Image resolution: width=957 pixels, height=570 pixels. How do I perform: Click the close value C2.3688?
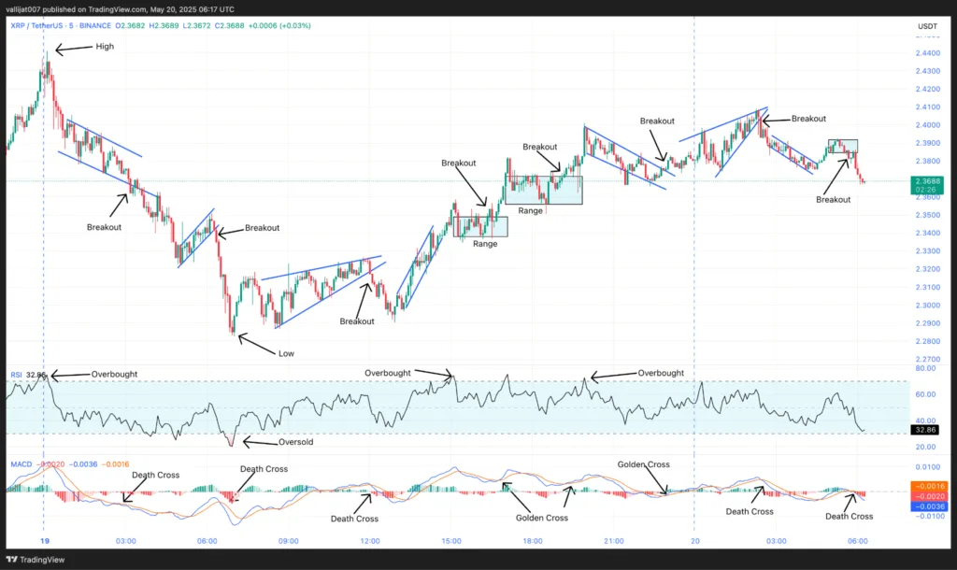[230, 25]
